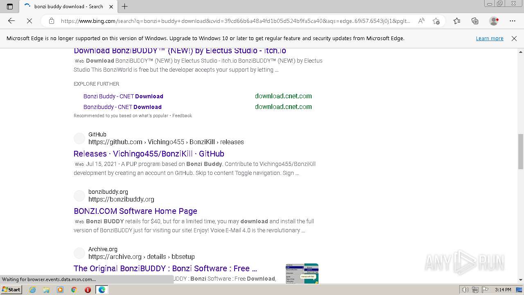
Task: Open The Original BonziBUDDY archive result
Action: (x=165, y=268)
